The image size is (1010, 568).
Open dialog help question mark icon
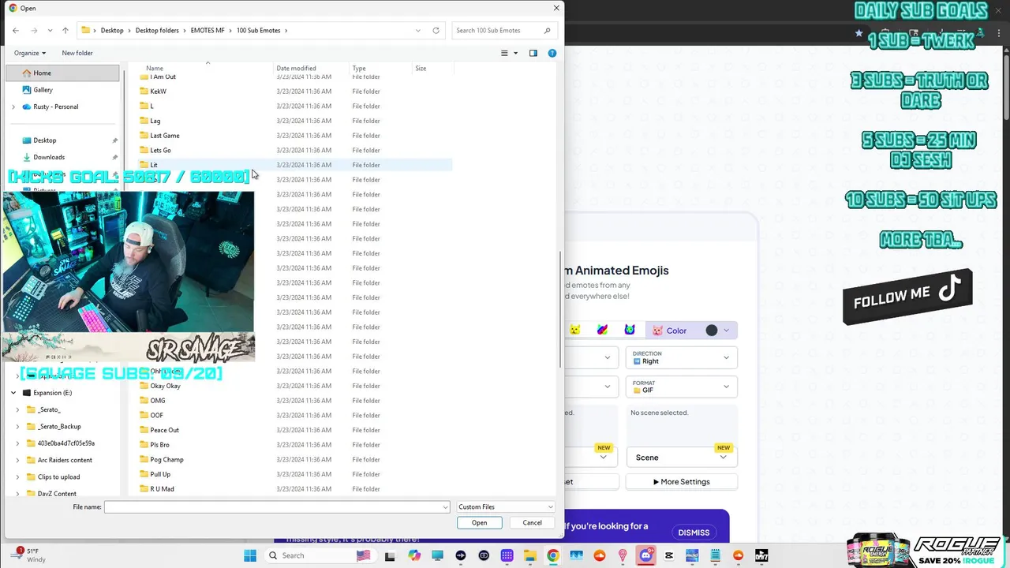552,53
